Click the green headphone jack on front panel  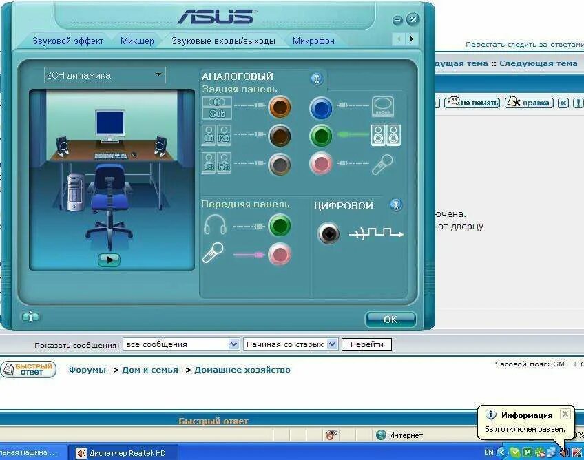[x=278, y=226]
